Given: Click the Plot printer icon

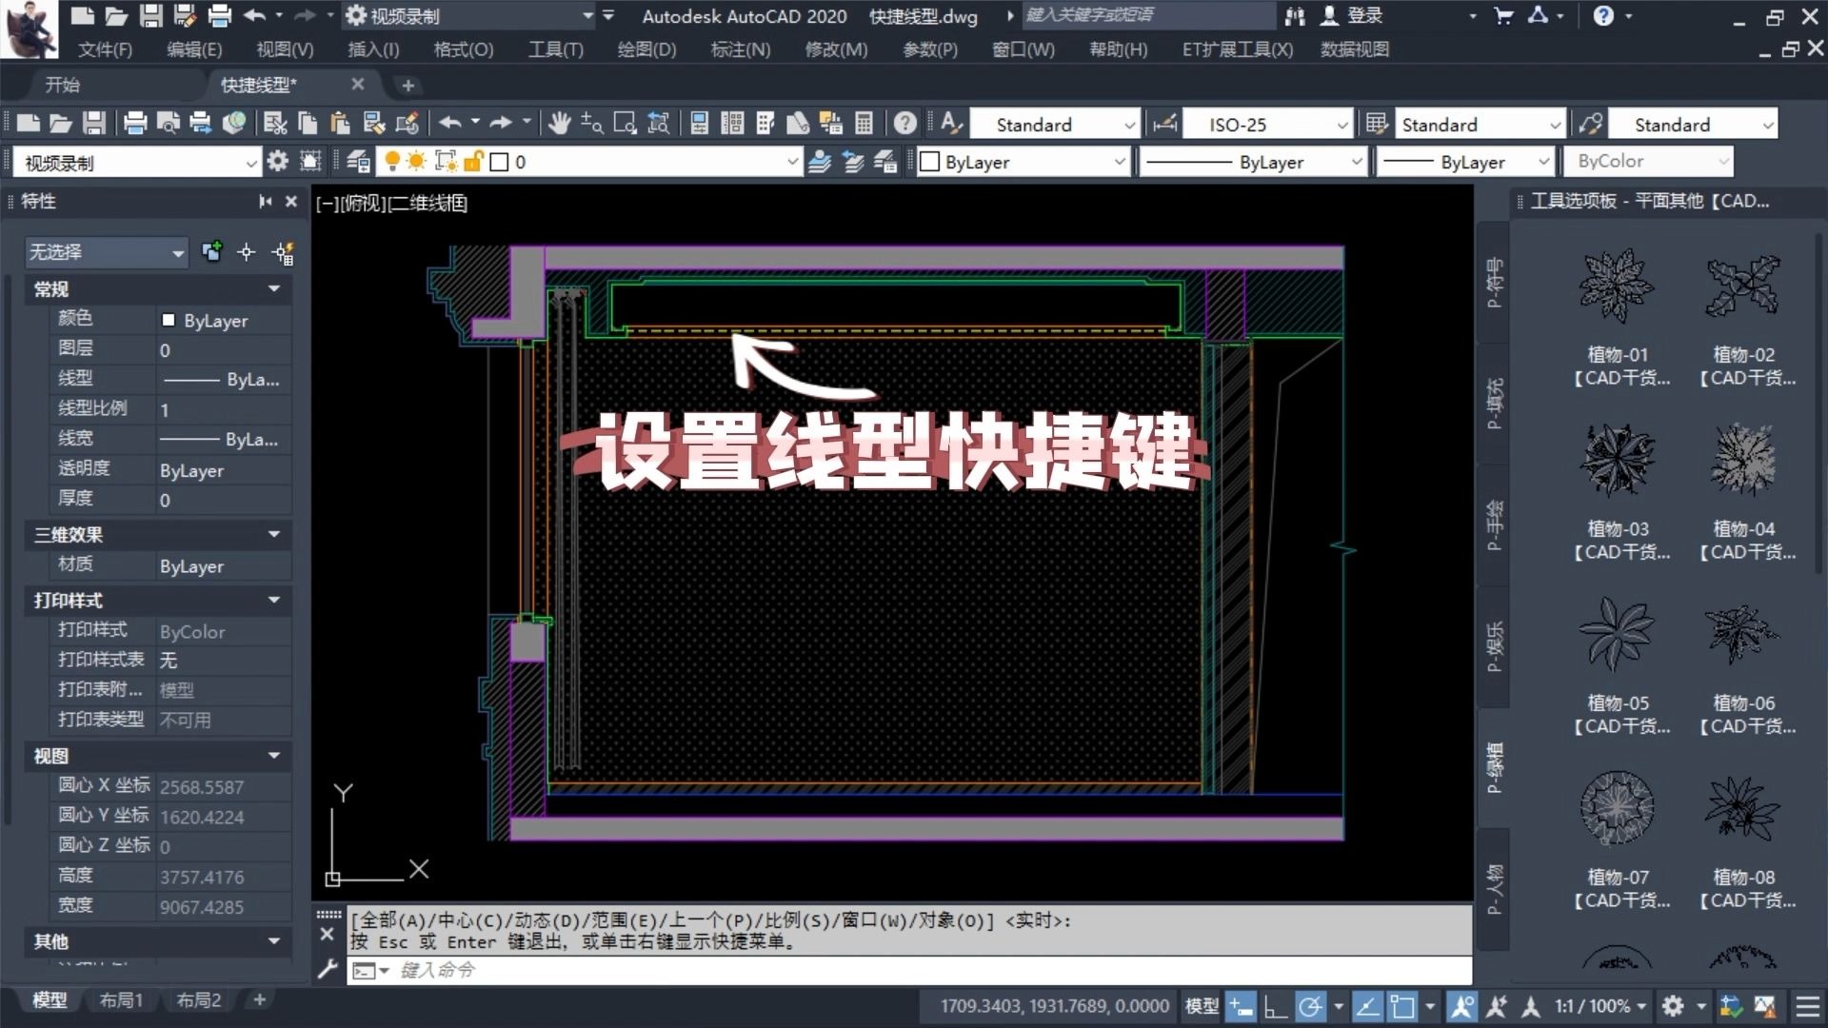Looking at the screenshot, I should pyautogui.click(x=135, y=123).
